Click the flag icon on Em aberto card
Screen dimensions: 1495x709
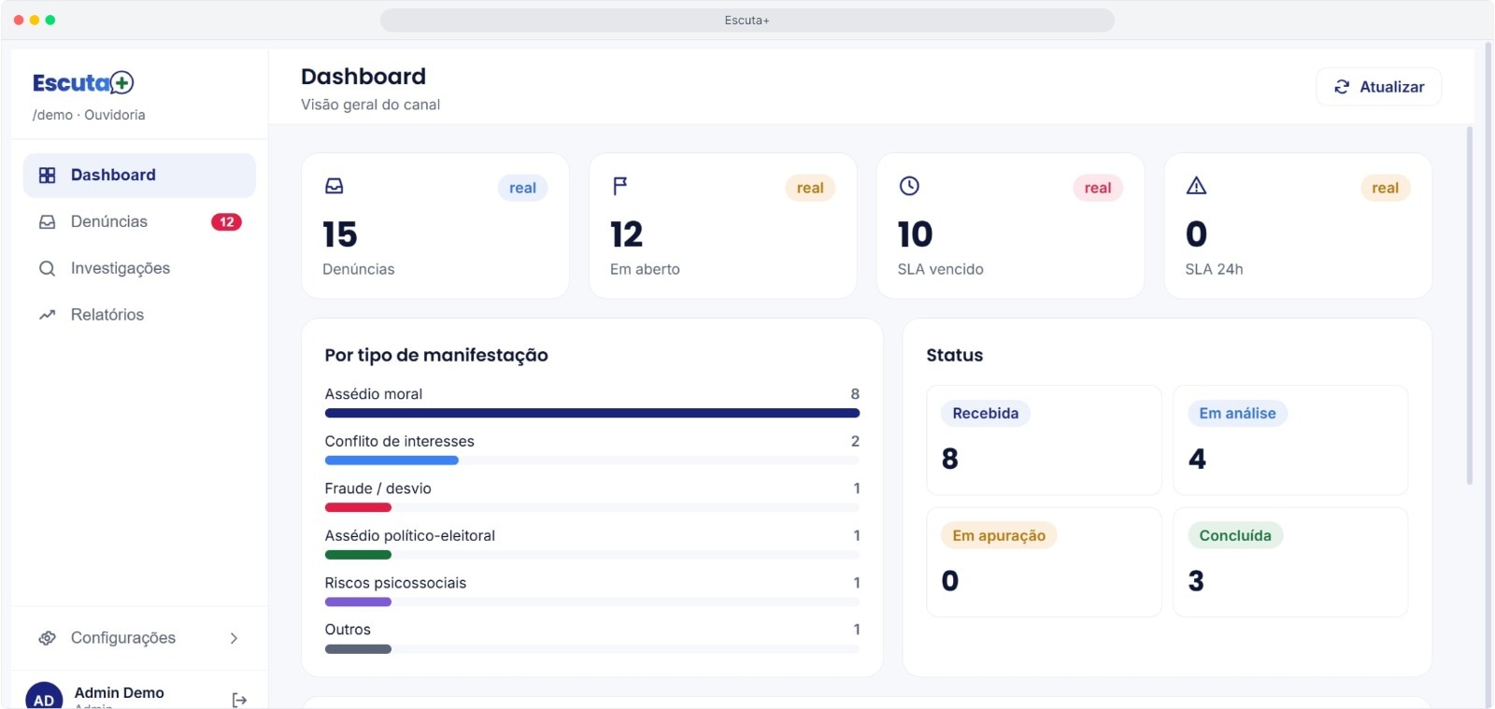(619, 186)
